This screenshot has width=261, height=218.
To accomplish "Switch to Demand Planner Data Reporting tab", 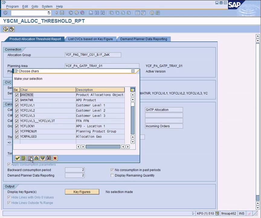I will coord(144,39).
